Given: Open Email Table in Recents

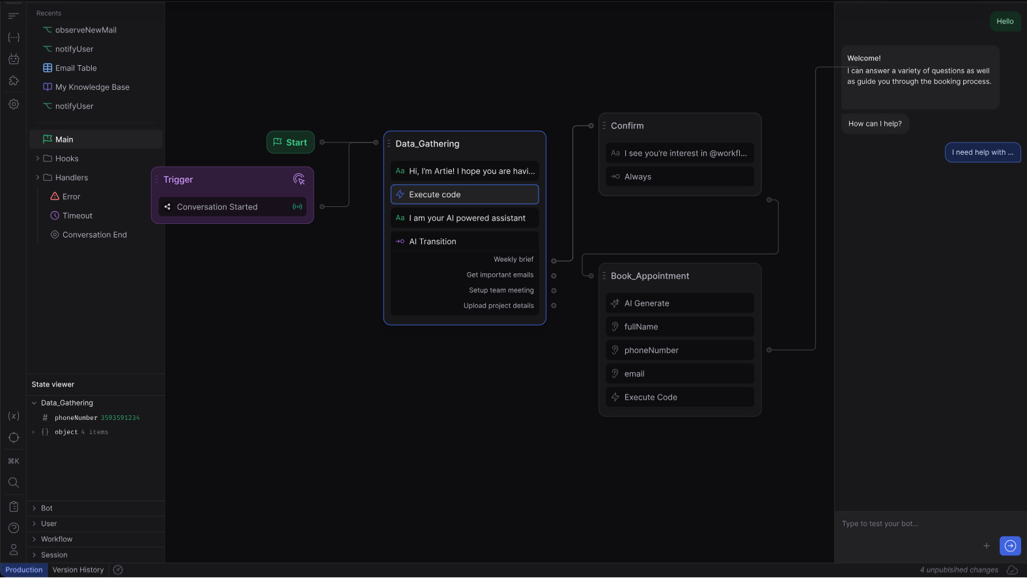Looking at the screenshot, I should click(x=76, y=68).
